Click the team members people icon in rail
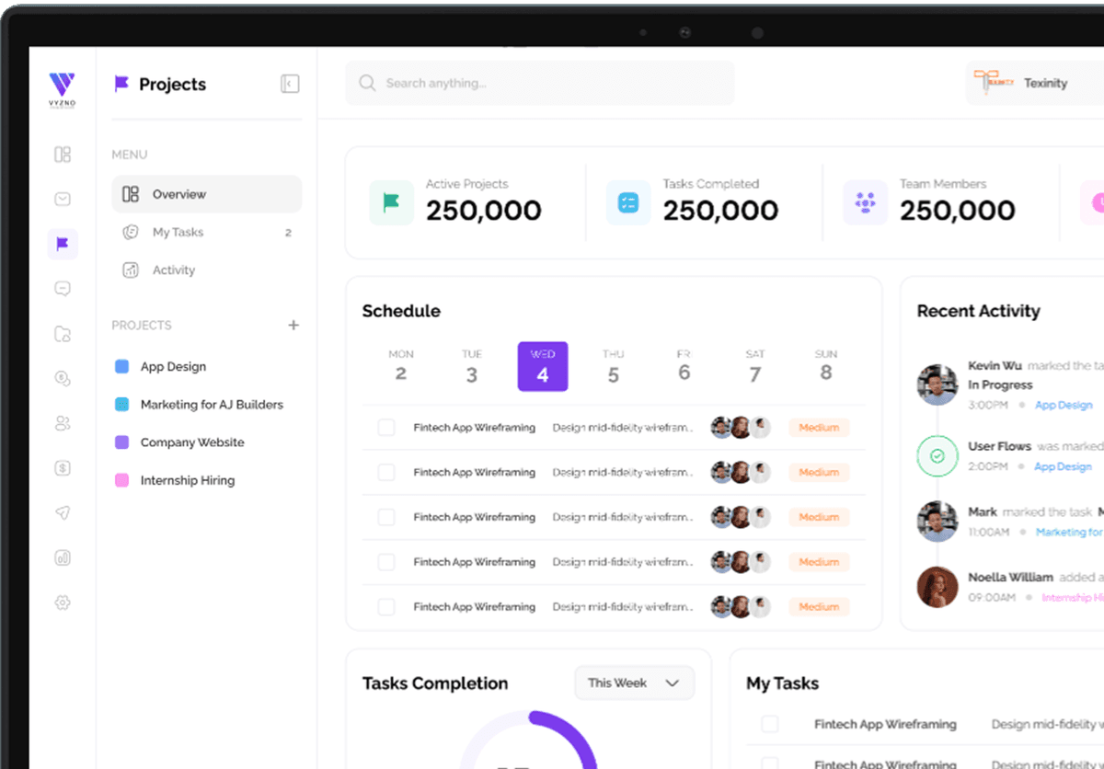This screenshot has height=769, width=1104. tap(63, 423)
